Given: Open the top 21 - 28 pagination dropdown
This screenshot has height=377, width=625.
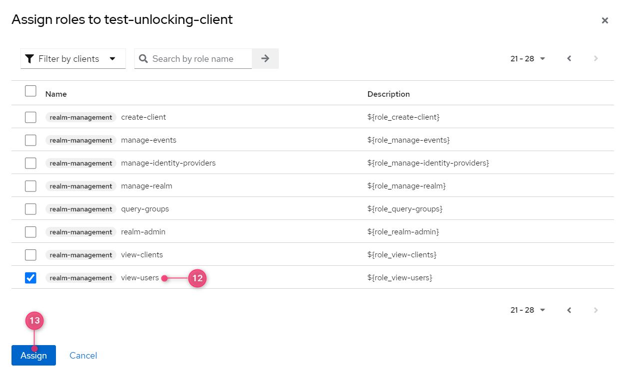Looking at the screenshot, I should pyautogui.click(x=528, y=59).
